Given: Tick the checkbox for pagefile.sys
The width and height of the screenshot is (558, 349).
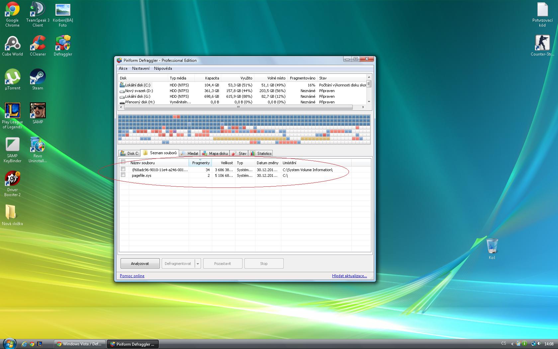Looking at the screenshot, I should [x=123, y=175].
